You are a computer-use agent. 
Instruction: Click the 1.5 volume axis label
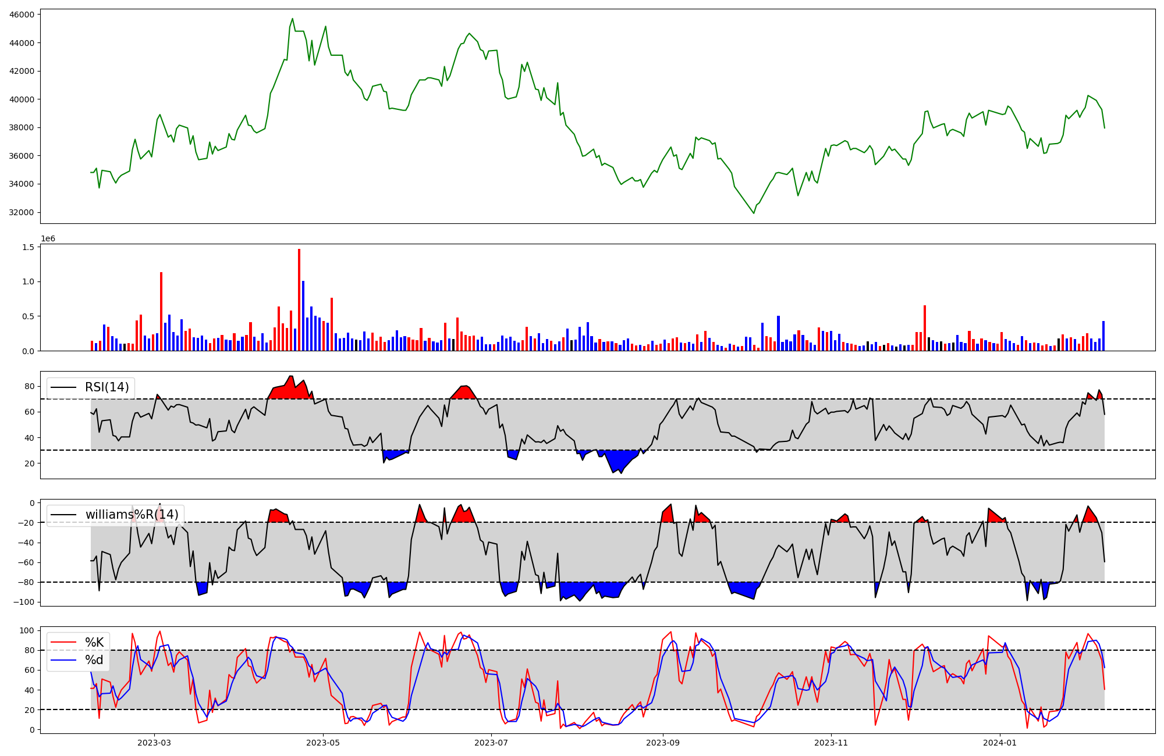tap(28, 247)
